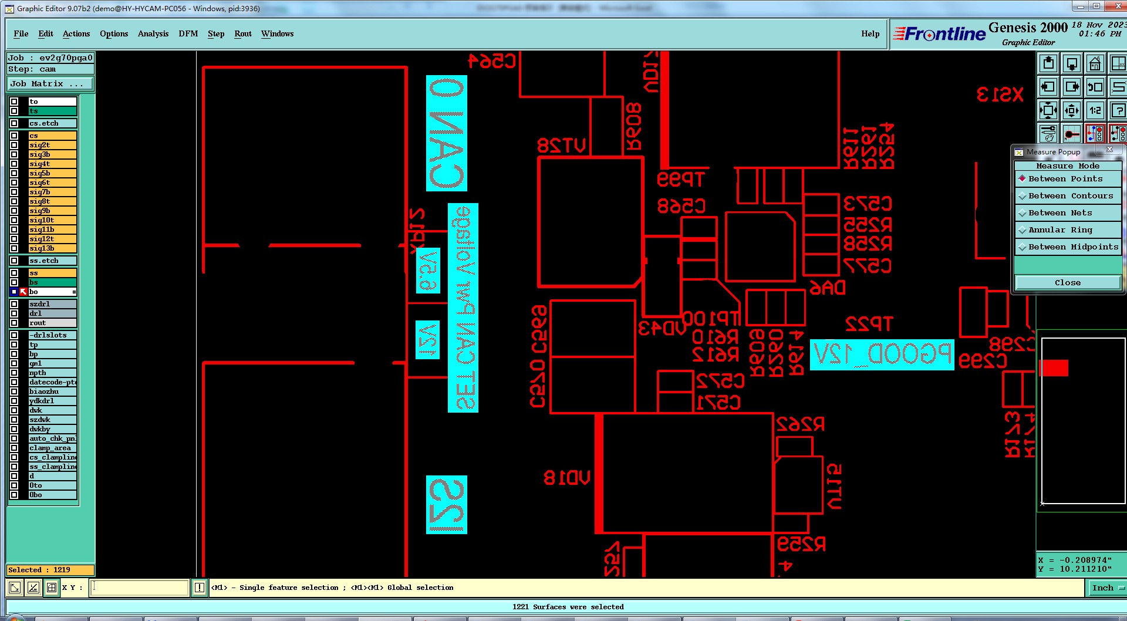This screenshot has width=1127, height=621.
Task: Close the Measure Popup via X icon
Action: pyautogui.click(x=1109, y=150)
